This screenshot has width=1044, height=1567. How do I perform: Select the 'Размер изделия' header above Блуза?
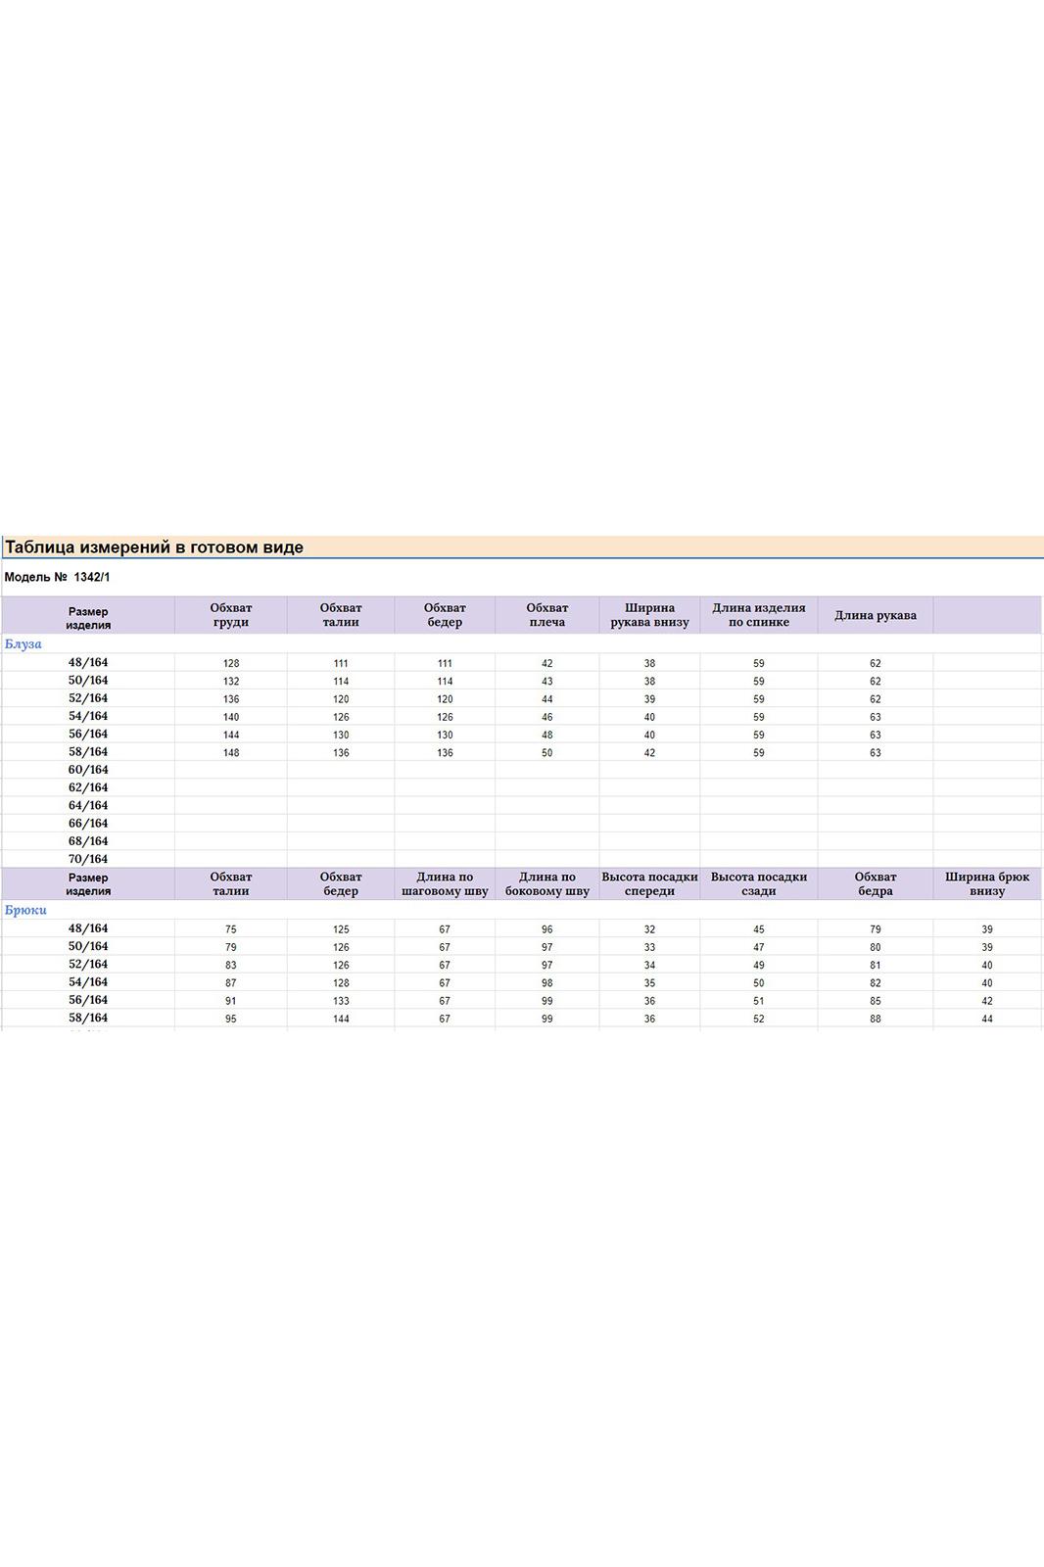pyautogui.click(x=88, y=618)
